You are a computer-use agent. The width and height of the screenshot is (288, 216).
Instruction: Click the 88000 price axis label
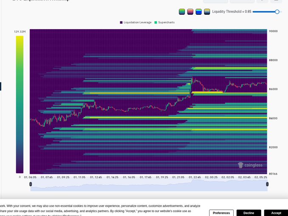(x=273, y=60)
